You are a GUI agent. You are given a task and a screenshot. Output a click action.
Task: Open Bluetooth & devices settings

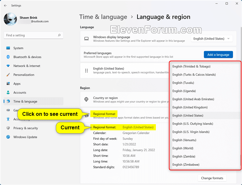point(34,57)
